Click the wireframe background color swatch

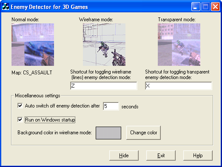click(108, 133)
